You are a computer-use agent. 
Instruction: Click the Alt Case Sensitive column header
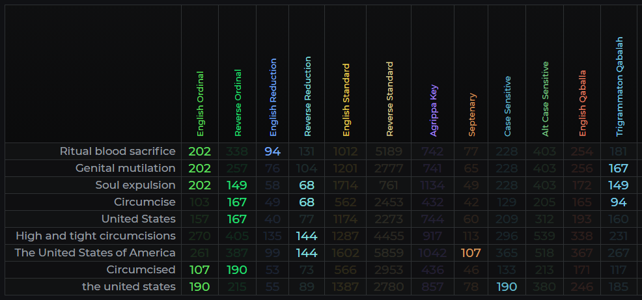pyautogui.click(x=545, y=99)
